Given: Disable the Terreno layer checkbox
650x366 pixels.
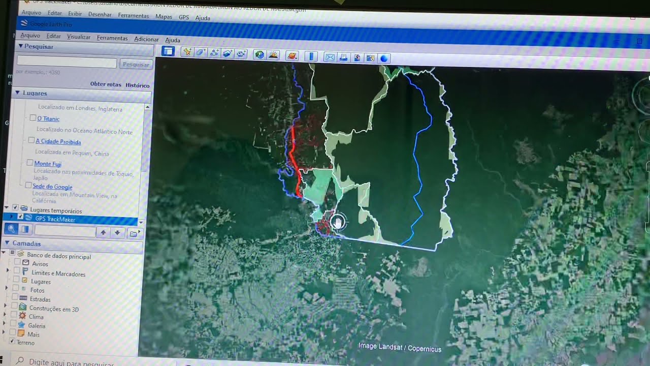Looking at the screenshot, I should 13,342.
